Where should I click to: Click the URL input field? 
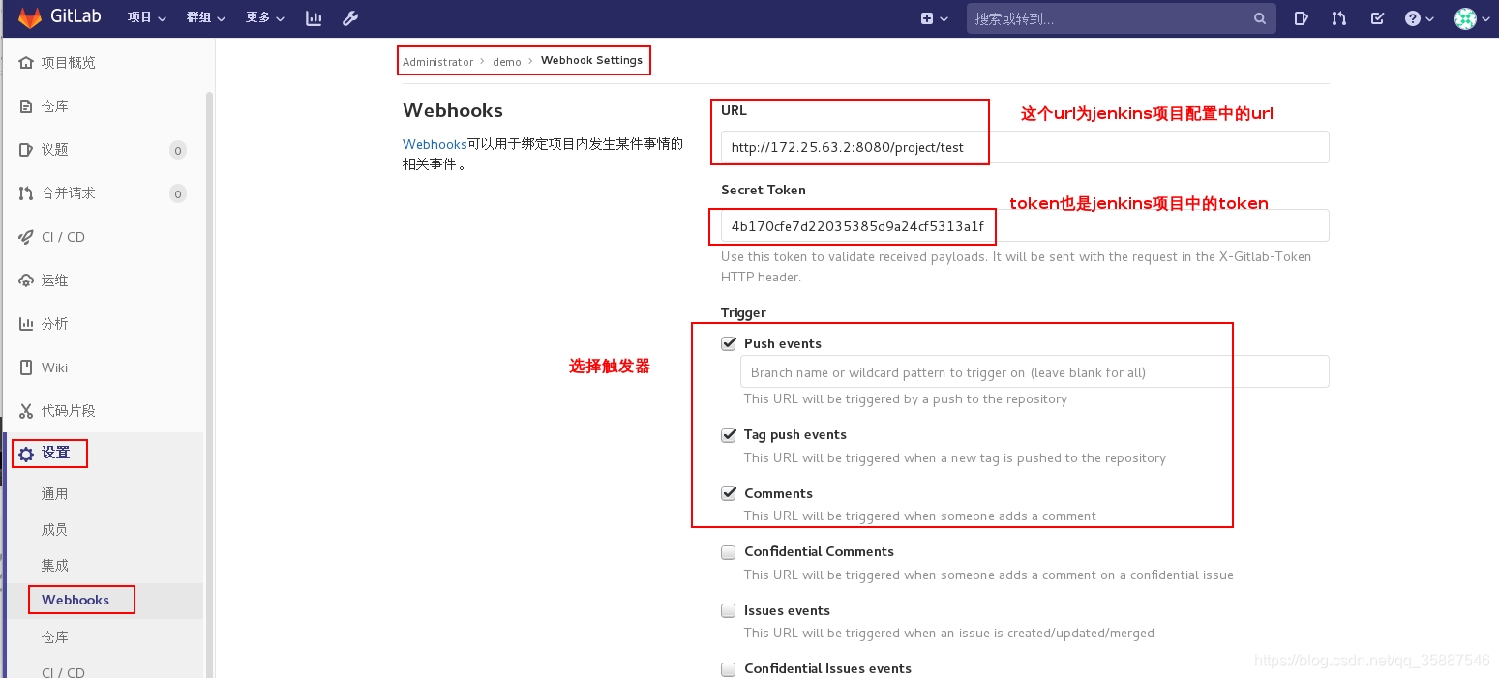pos(1025,147)
